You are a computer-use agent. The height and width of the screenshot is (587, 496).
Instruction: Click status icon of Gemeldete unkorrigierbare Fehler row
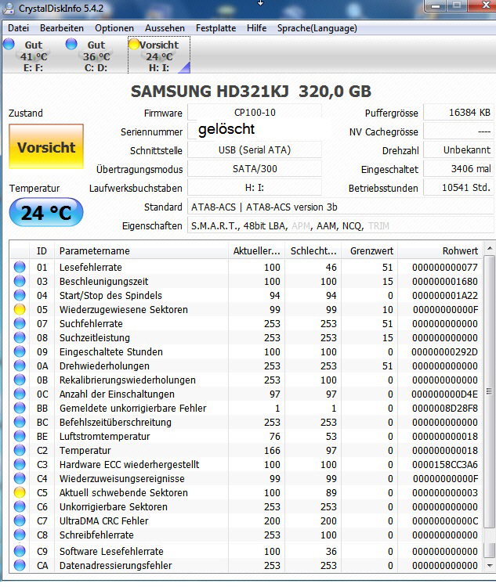[x=20, y=408]
